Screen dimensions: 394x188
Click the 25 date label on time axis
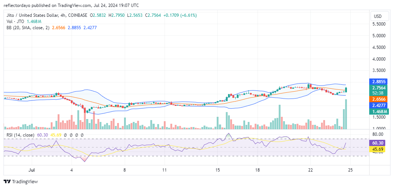coord(350,170)
